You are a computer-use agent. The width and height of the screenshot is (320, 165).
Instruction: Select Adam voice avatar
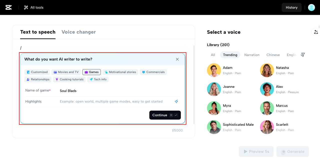214,70
